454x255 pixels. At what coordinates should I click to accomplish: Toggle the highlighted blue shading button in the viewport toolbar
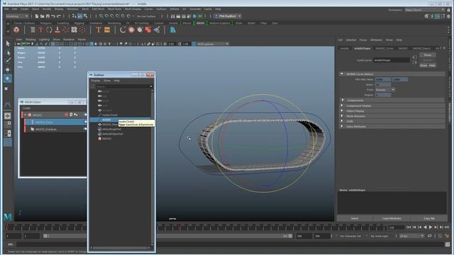(x=92, y=44)
